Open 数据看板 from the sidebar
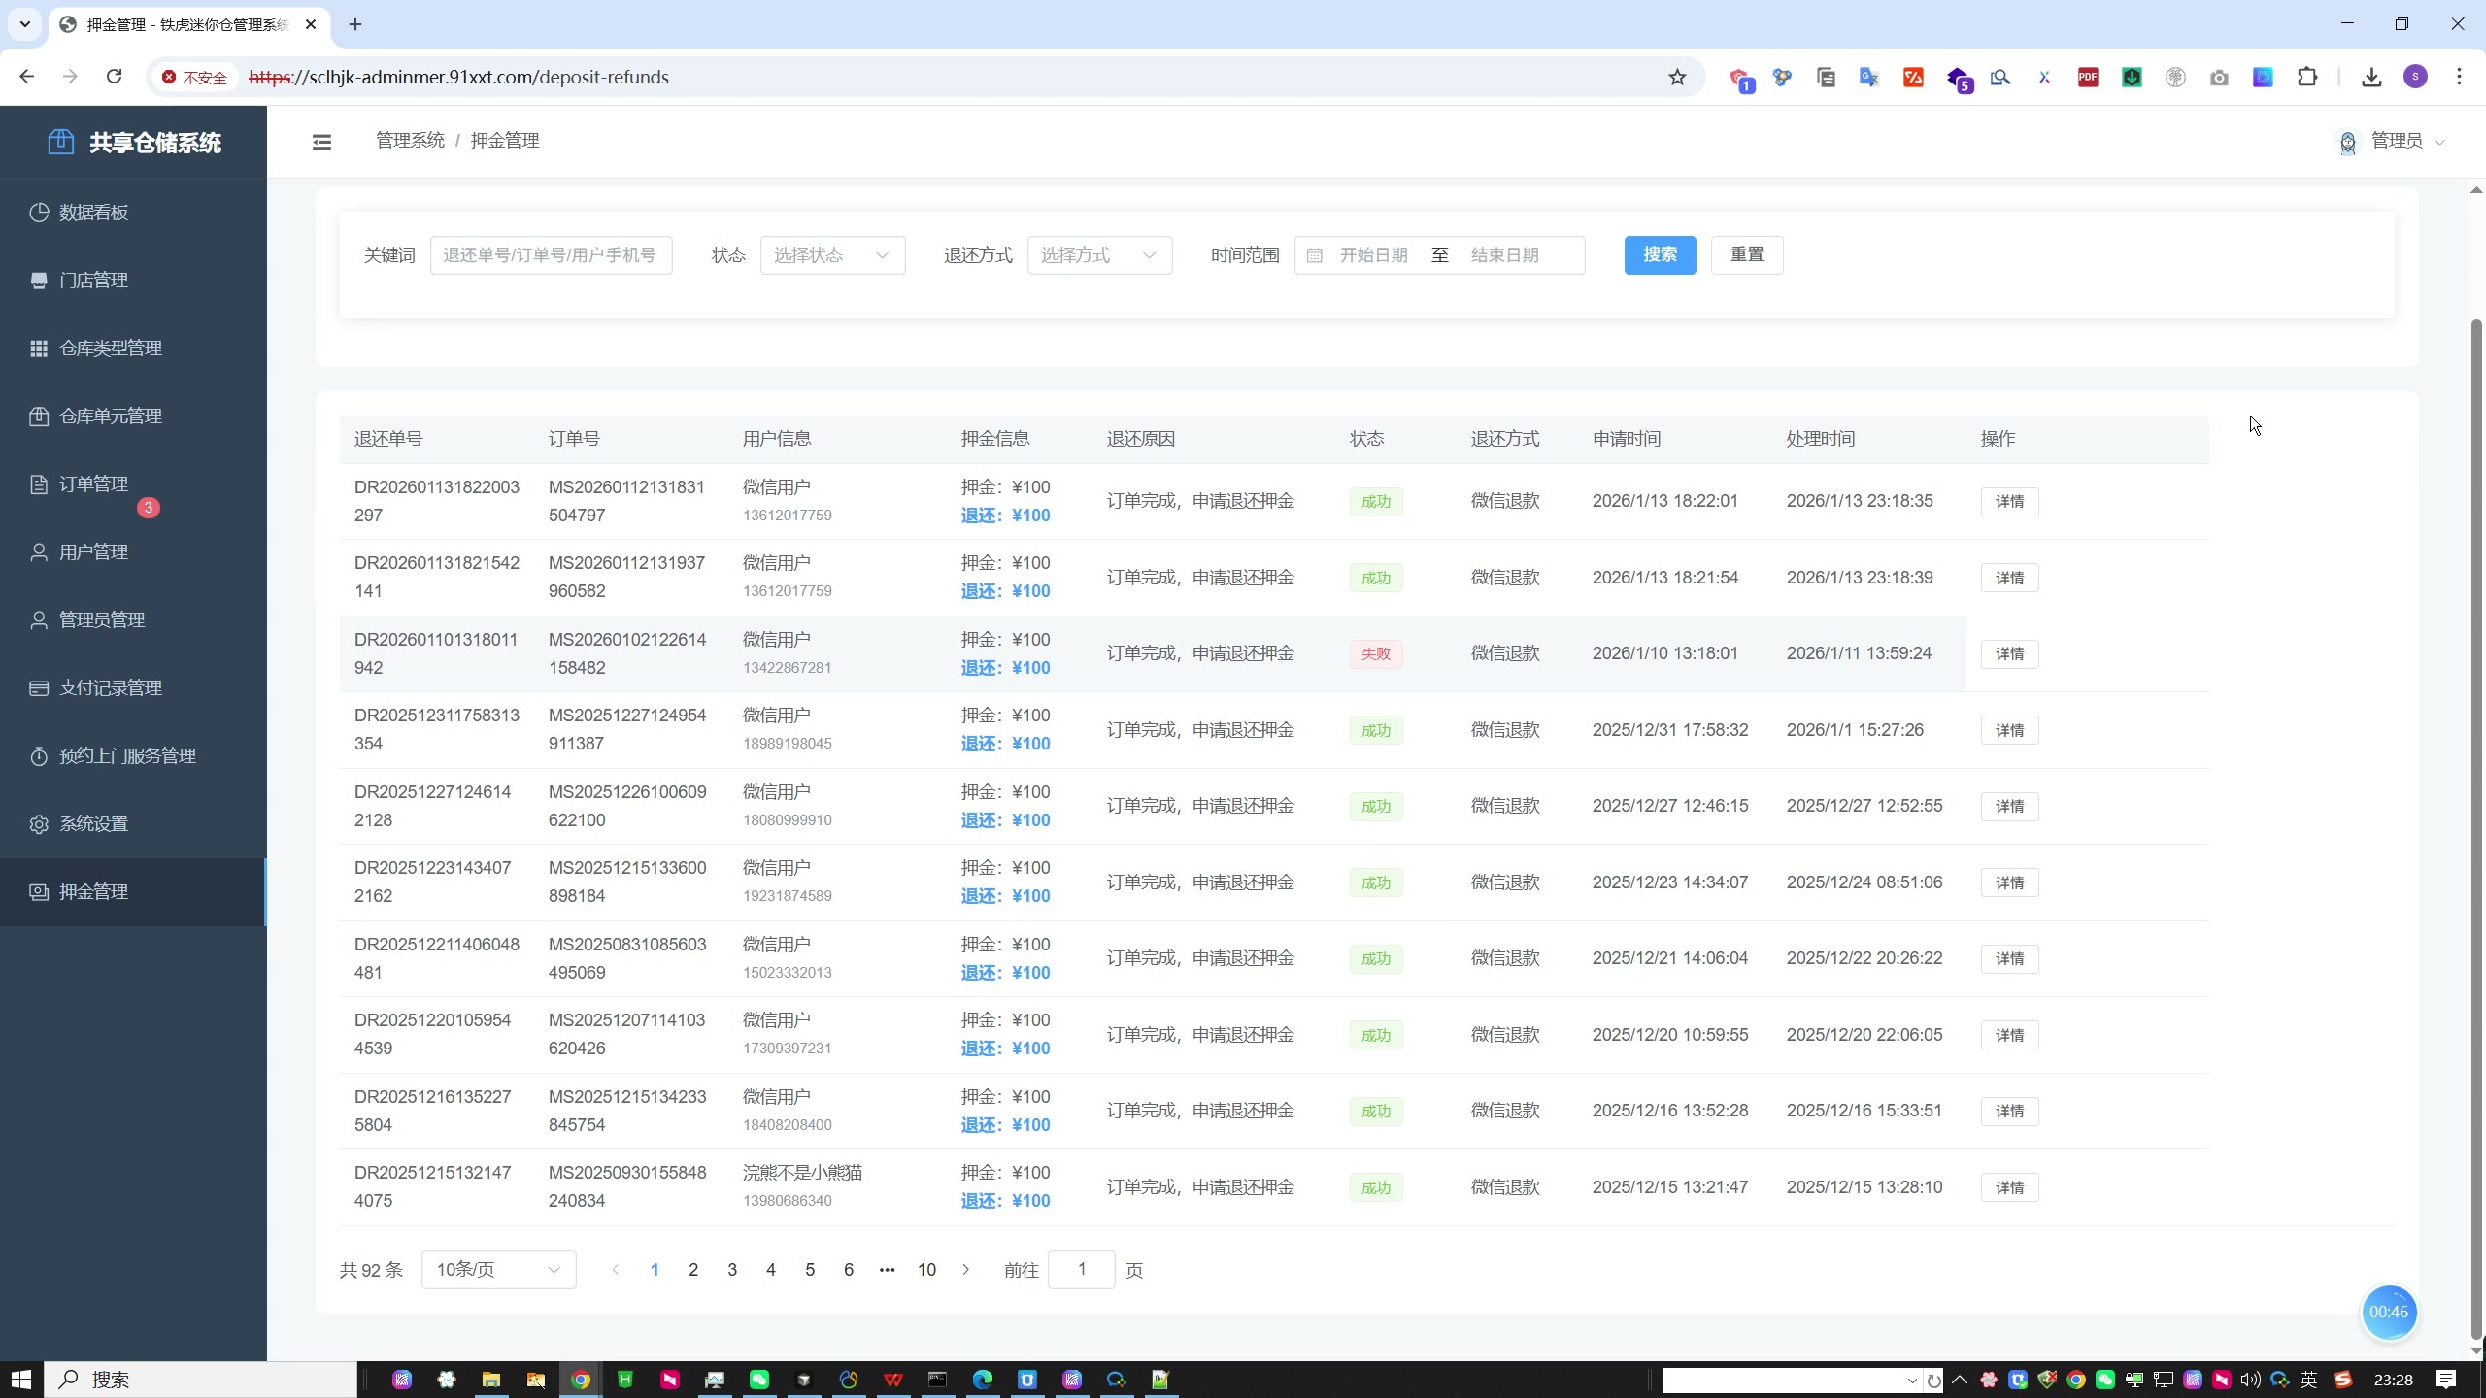 click(x=93, y=213)
